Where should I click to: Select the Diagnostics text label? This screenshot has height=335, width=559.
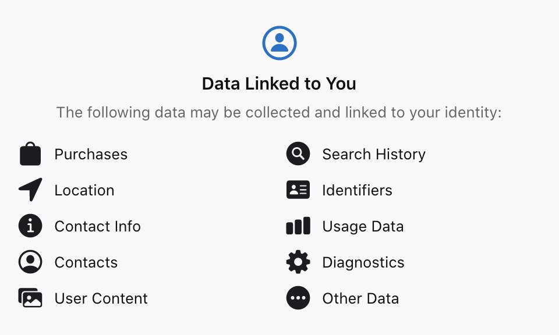pos(363,262)
